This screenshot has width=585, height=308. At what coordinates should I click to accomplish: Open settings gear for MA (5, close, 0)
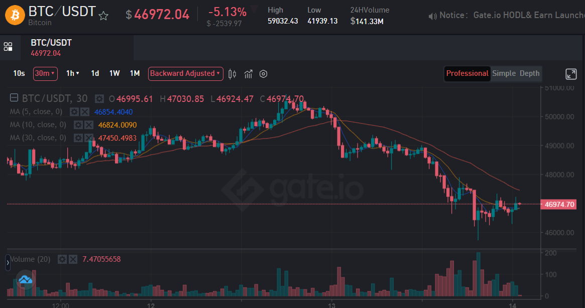click(74, 112)
